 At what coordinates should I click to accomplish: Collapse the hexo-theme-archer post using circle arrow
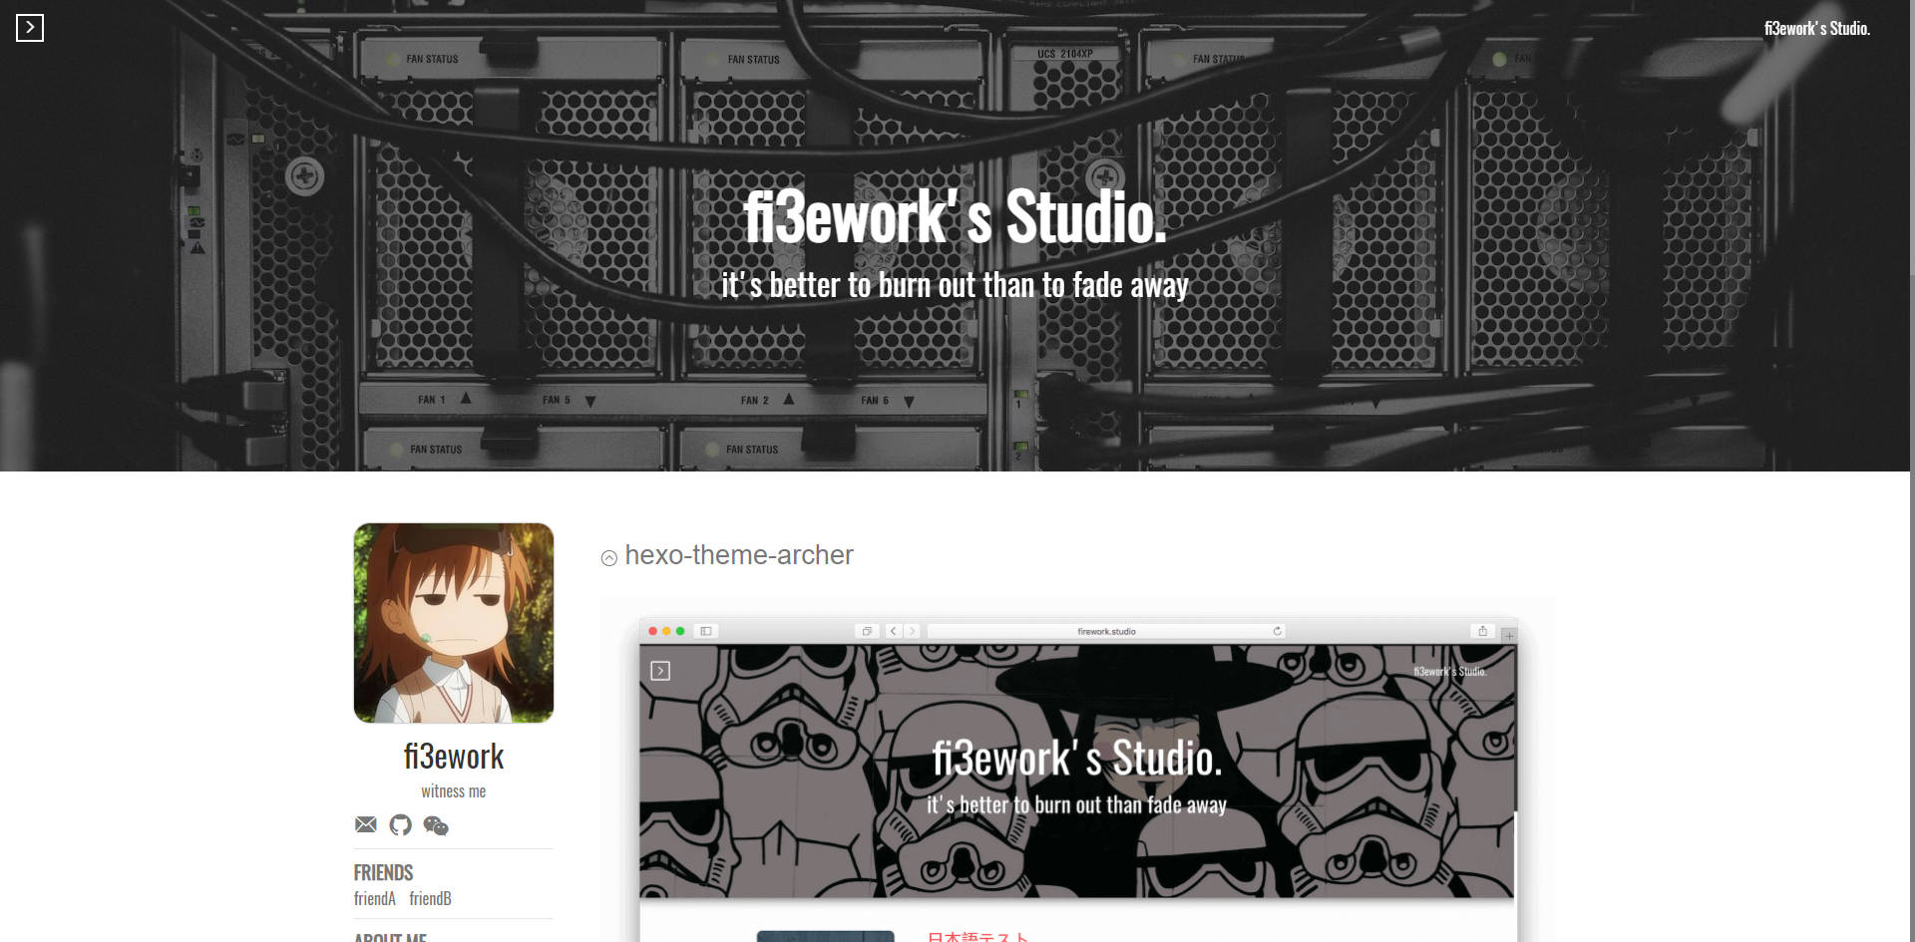(x=609, y=558)
